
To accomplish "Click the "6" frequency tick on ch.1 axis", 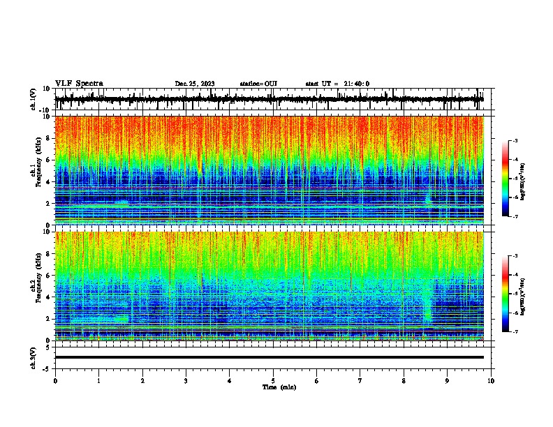I will pyautogui.click(x=50, y=160).
